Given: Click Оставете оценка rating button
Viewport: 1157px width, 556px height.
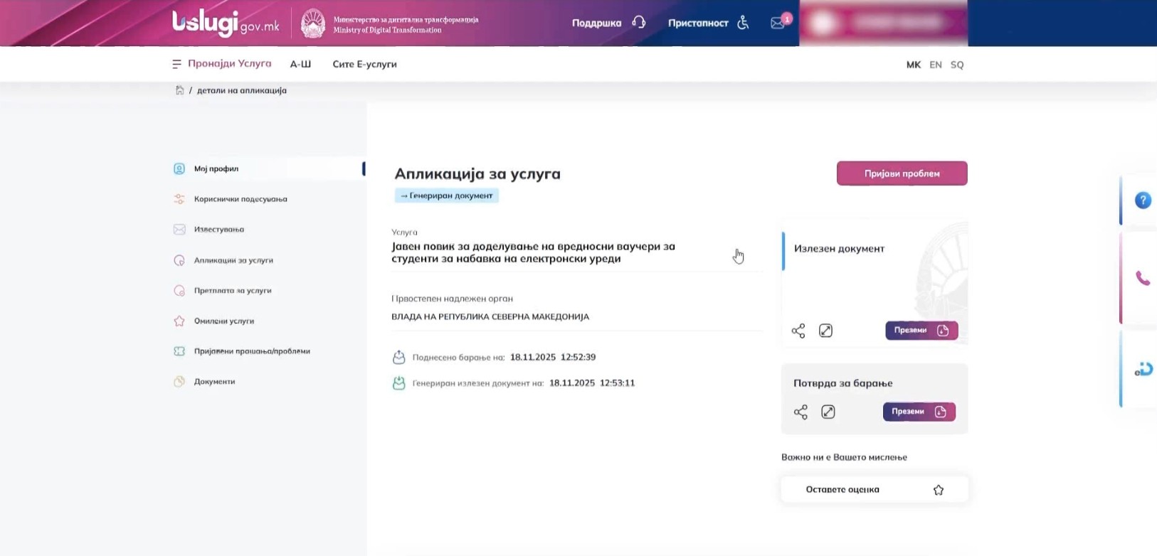Looking at the screenshot, I should pos(875,489).
